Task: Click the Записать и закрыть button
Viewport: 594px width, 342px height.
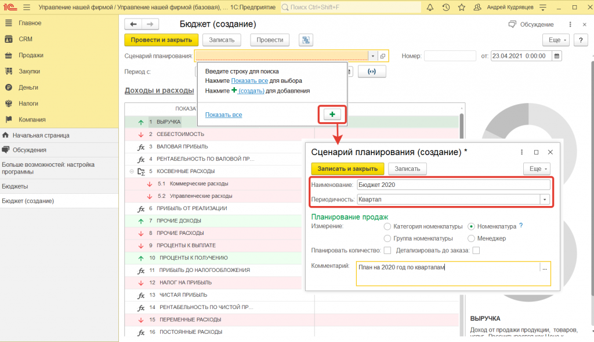Action: [x=347, y=168]
